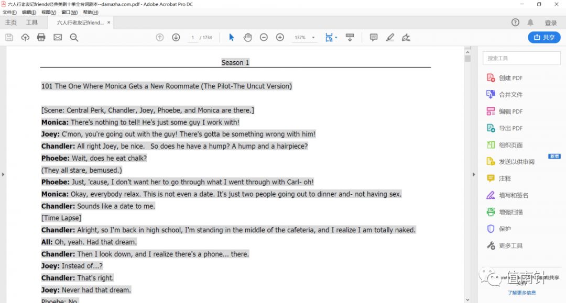Click the read mode toolbar icon
Screen dimensions: 566x303
[350, 38]
